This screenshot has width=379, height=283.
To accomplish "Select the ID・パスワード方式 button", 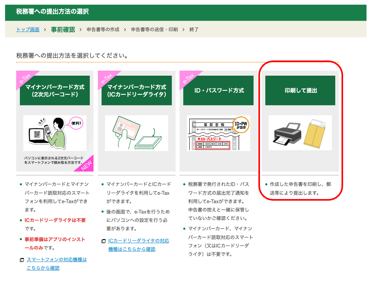I will tap(219, 91).
